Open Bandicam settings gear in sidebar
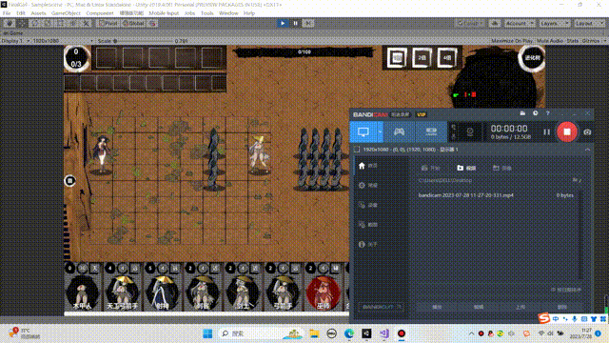This screenshot has width=609, height=343. [x=367, y=185]
